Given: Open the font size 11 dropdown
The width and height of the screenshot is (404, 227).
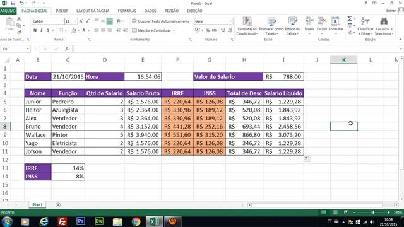Looking at the screenshot, I should (75, 21).
